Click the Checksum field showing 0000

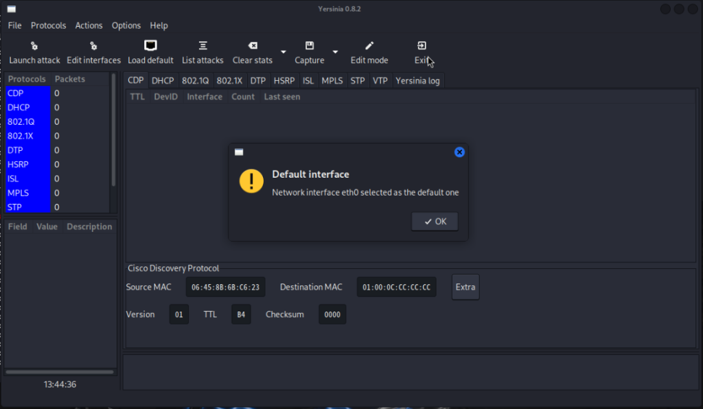point(332,314)
